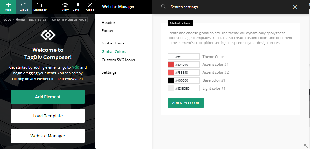The height and width of the screenshot is (149, 310).
Task: Click the Base color #1 black swatch
Action: point(170,80)
